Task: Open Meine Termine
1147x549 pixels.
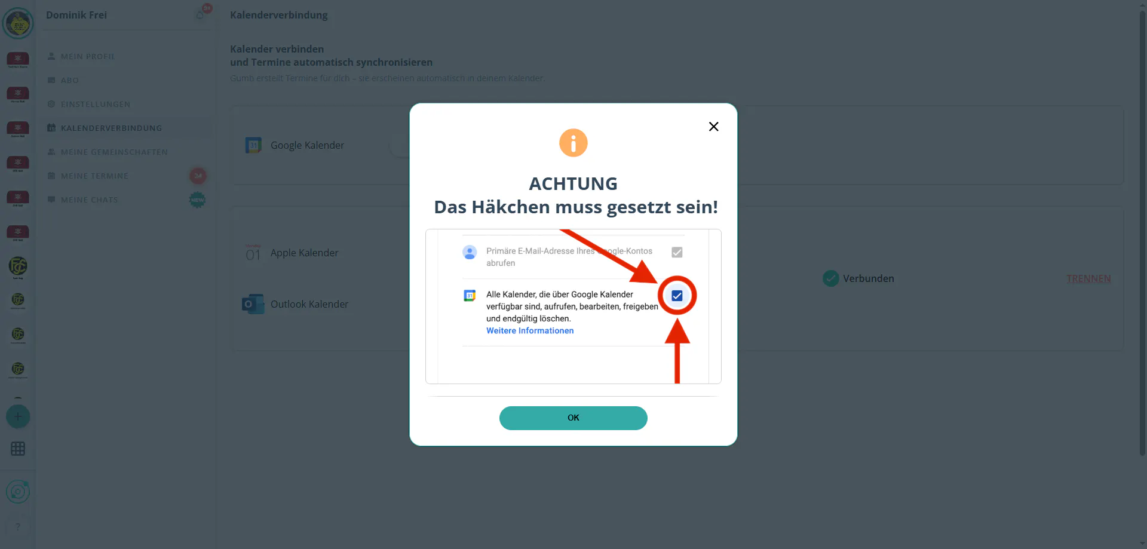Action: (x=95, y=176)
